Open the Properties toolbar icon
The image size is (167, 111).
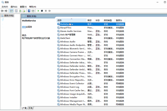pos(16,11)
